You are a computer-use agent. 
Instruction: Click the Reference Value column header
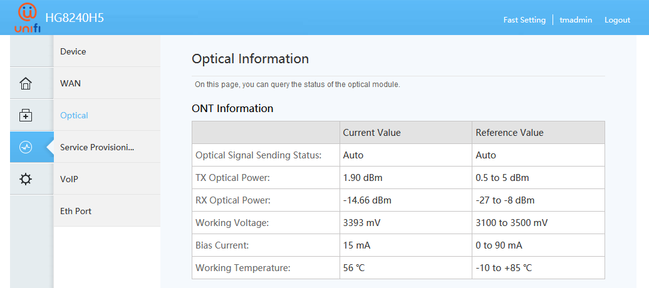(x=509, y=133)
